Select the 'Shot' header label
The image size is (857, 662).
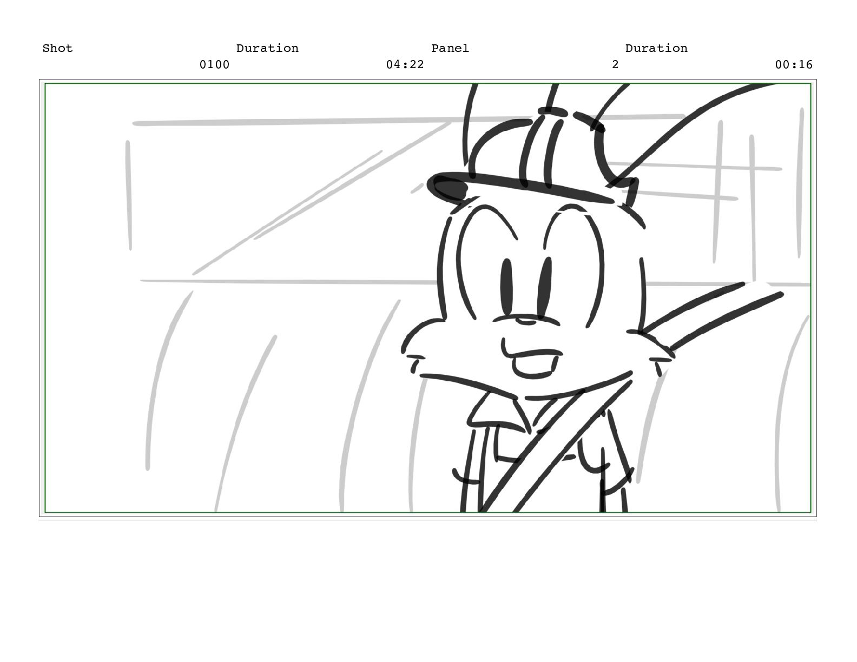tap(57, 48)
